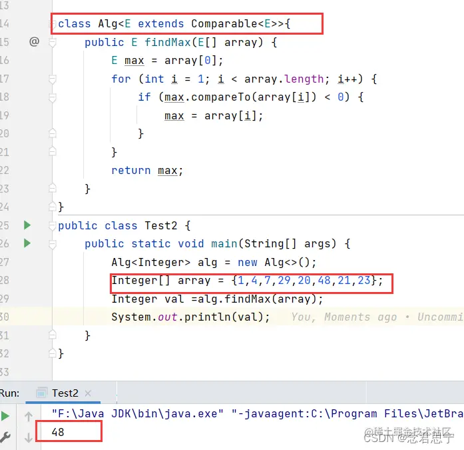Image resolution: width=464 pixels, height=450 pixels.
Task: Click the array literal {1,4,7,29,20,48,21,23}
Action: point(304,280)
